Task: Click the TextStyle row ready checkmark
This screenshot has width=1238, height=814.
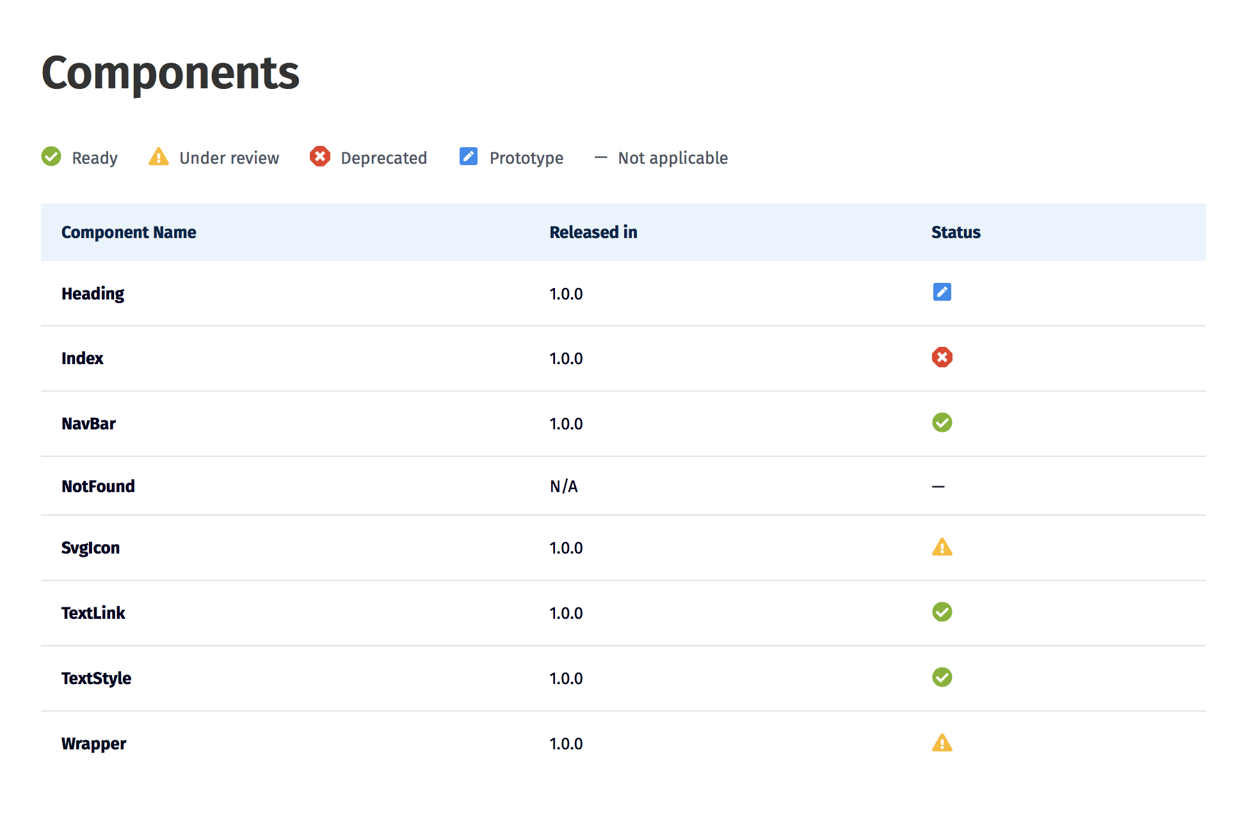Action: [x=942, y=677]
